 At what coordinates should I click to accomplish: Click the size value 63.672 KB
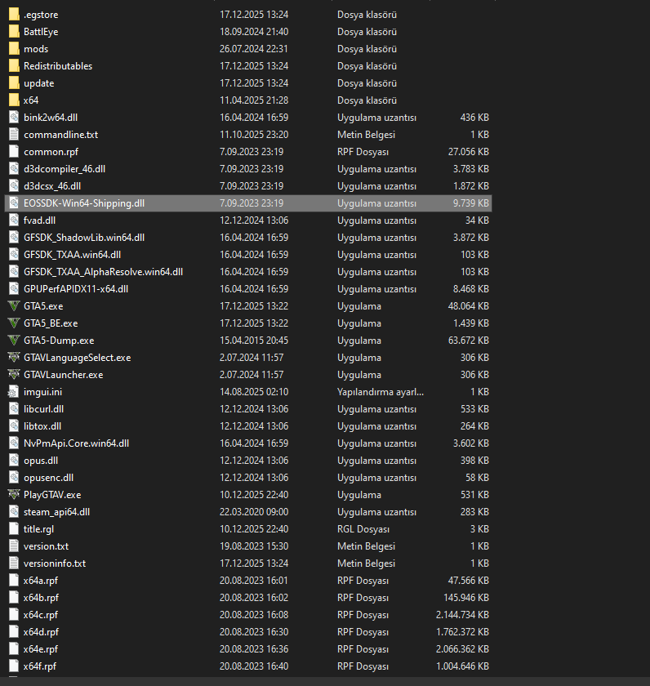pos(468,341)
